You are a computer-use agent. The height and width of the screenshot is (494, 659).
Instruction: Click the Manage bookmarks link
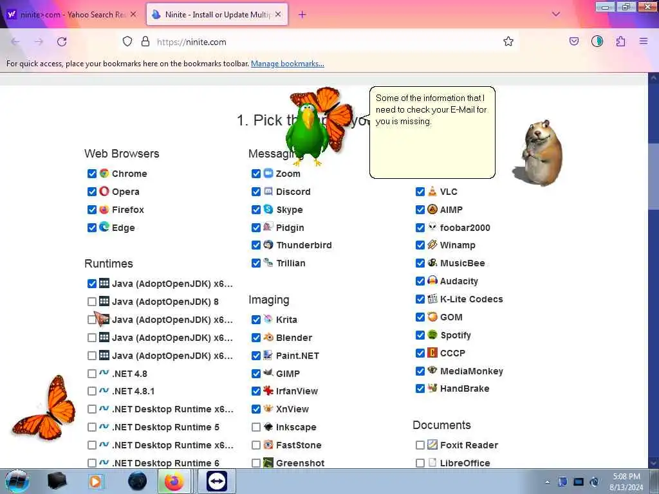tap(288, 64)
